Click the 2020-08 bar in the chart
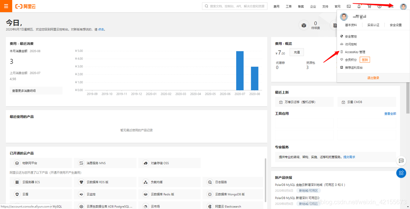 pos(254,78)
